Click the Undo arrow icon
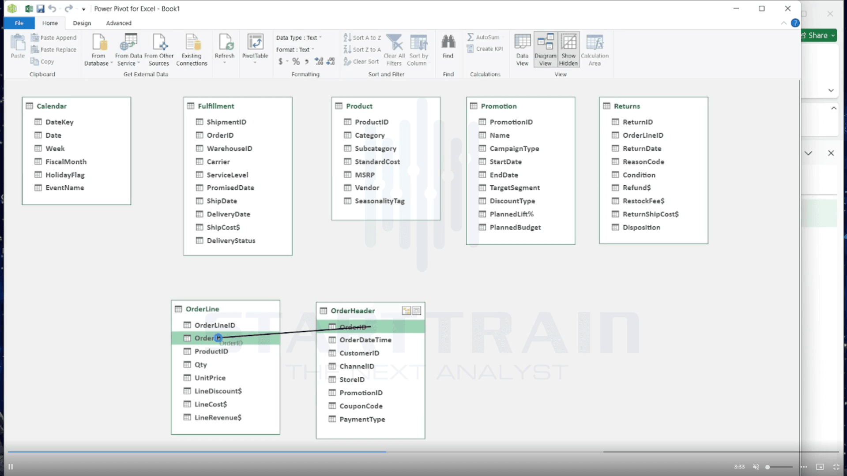 click(x=52, y=8)
